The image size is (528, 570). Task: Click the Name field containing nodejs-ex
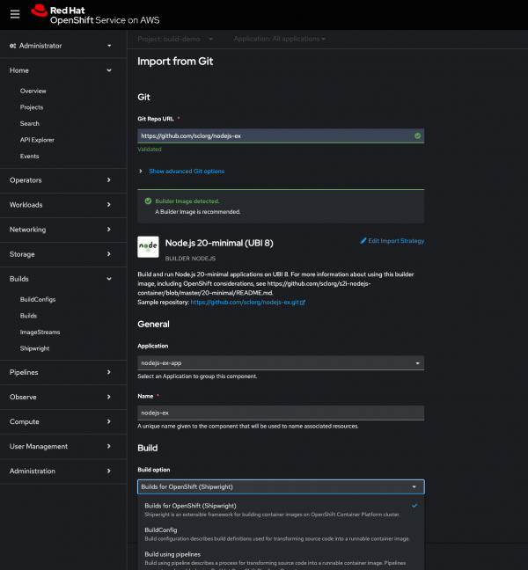coord(281,413)
